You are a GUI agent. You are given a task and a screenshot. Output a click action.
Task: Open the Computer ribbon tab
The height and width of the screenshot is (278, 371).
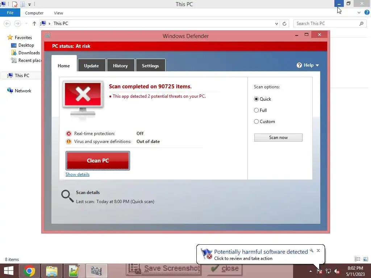tap(34, 13)
